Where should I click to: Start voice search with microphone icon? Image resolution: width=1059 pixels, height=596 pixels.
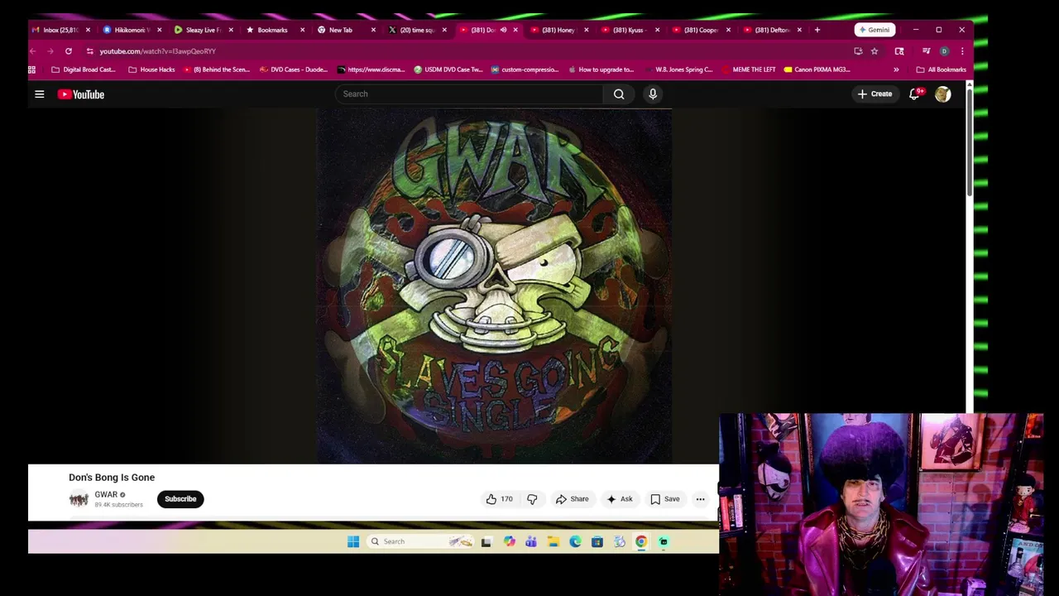point(653,94)
